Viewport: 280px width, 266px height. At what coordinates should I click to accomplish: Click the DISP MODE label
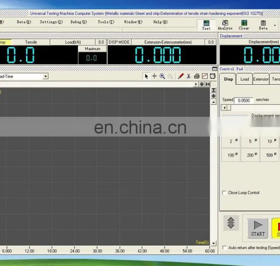click(x=119, y=42)
